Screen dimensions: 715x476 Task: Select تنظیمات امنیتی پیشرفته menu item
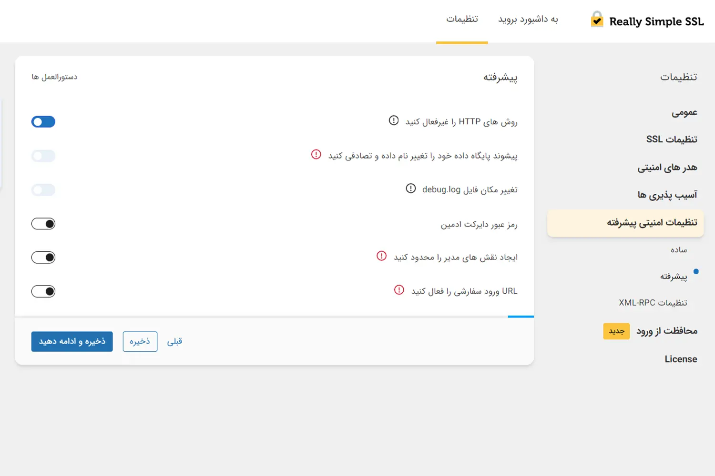point(625,223)
